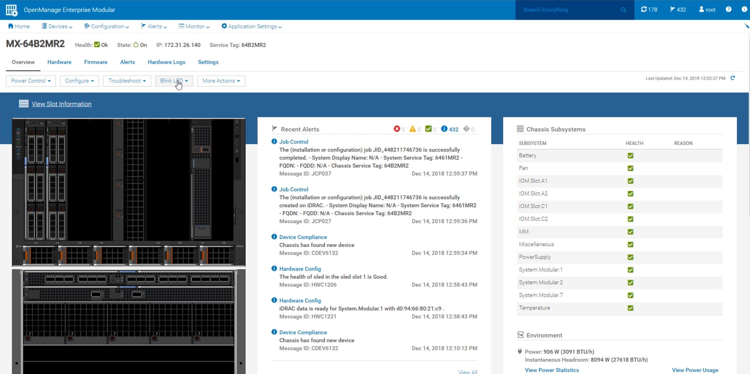Open the More Actions dropdown
The width and height of the screenshot is (750, 374).
click(221, 81)
